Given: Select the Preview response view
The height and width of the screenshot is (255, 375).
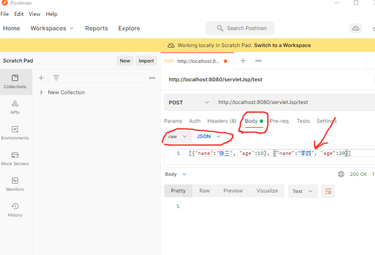Looking at the screenshot, I should [x=233, y=191].
